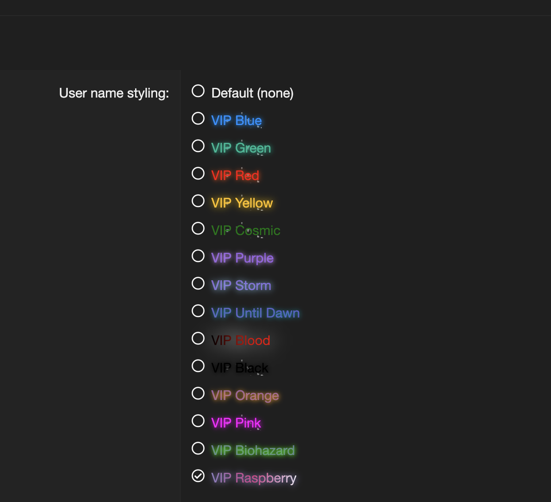Click the Default (none) label text

coord(252,93)
